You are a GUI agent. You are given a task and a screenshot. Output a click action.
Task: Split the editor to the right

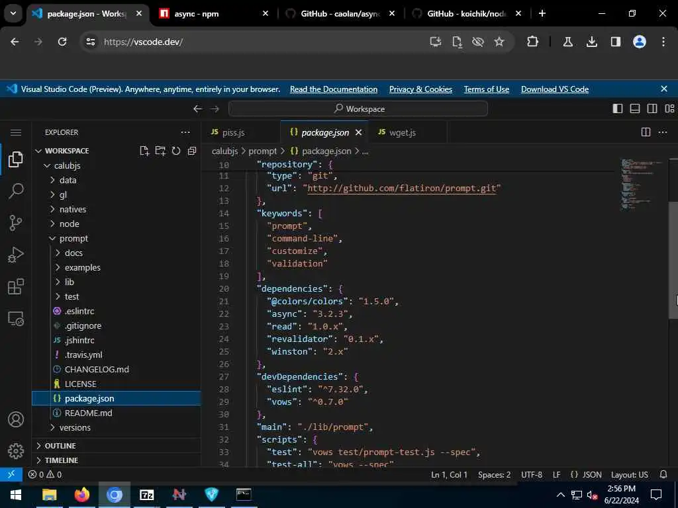[x=646, y=132]
